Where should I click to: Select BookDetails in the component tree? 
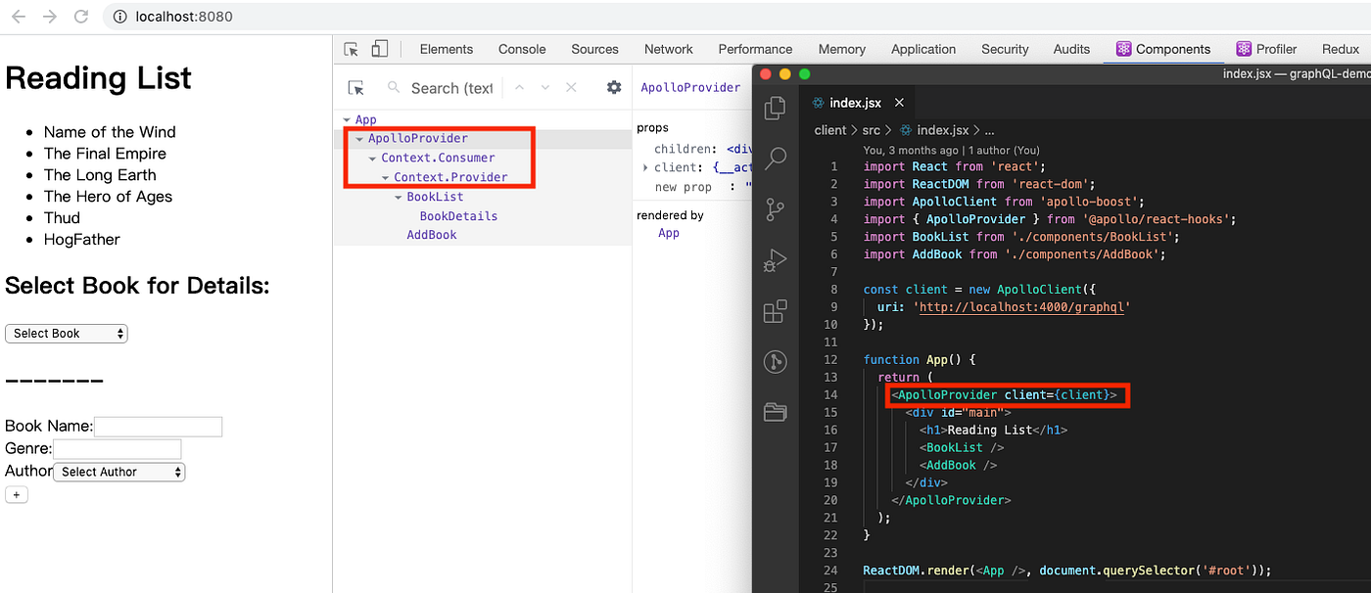(x=458, y=216)
